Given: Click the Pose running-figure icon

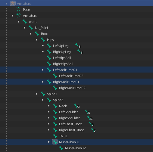Looking at the screenshot, I should click(x=19, y=9).
